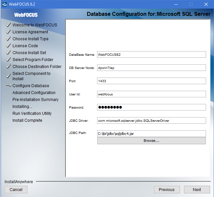Click the checkmark beside Choose Install Set

click(9, 52)
